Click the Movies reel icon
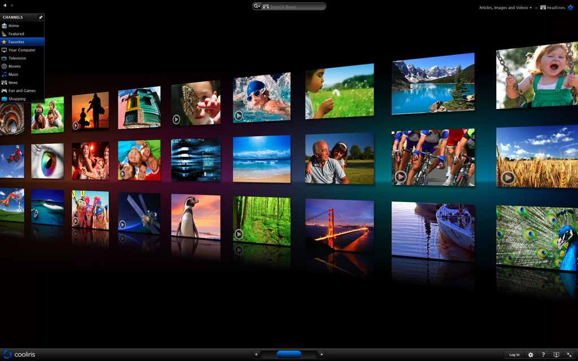The width and height of the screenshot is (578, 361). pos(4,67)
